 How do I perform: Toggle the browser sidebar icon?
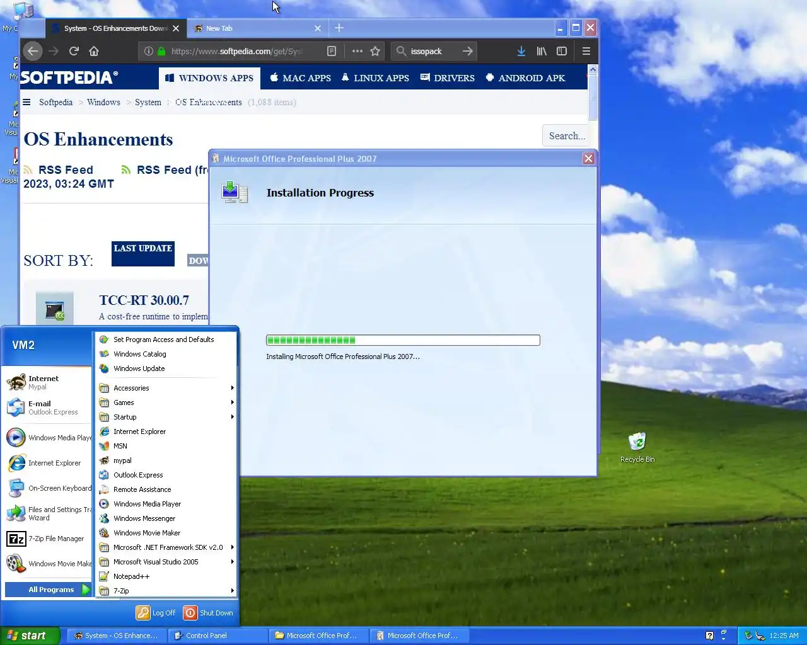coord(562,51)
